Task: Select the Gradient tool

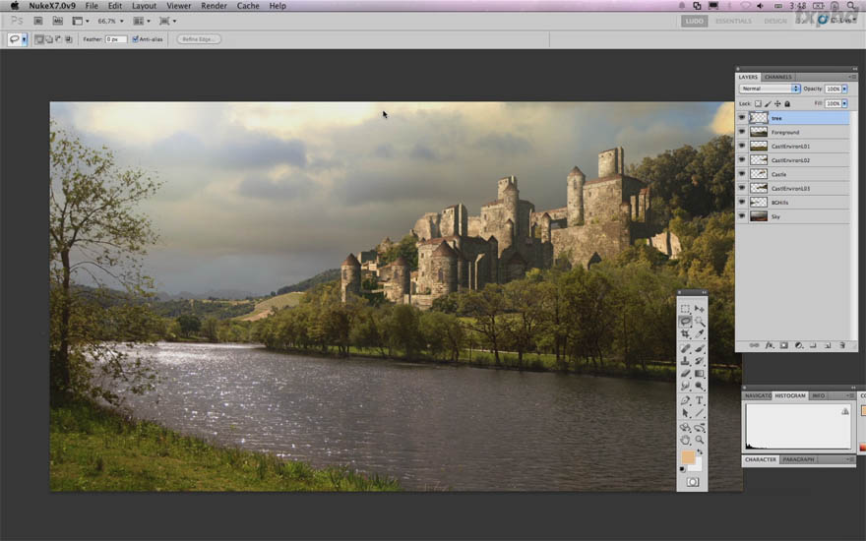Action: point(700,374)
